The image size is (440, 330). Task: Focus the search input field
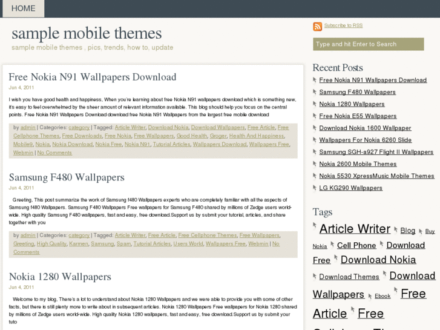[368, 44]
